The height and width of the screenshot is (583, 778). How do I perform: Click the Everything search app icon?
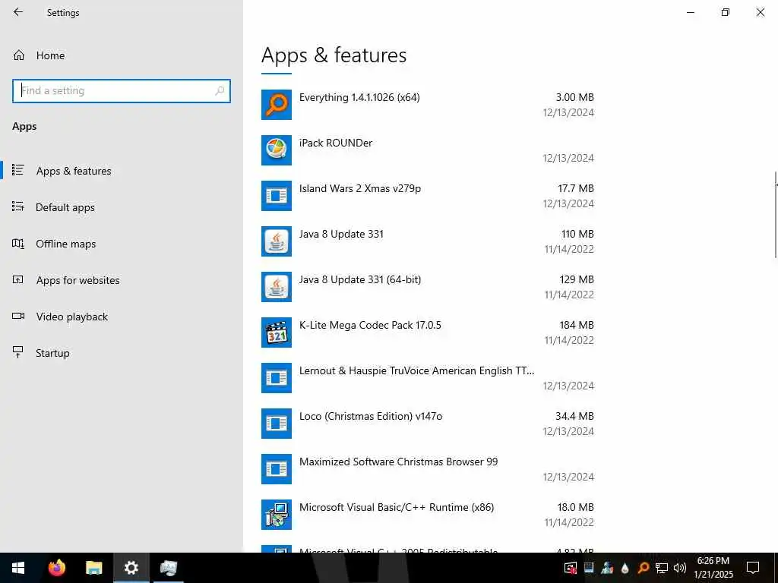(277, 105)
